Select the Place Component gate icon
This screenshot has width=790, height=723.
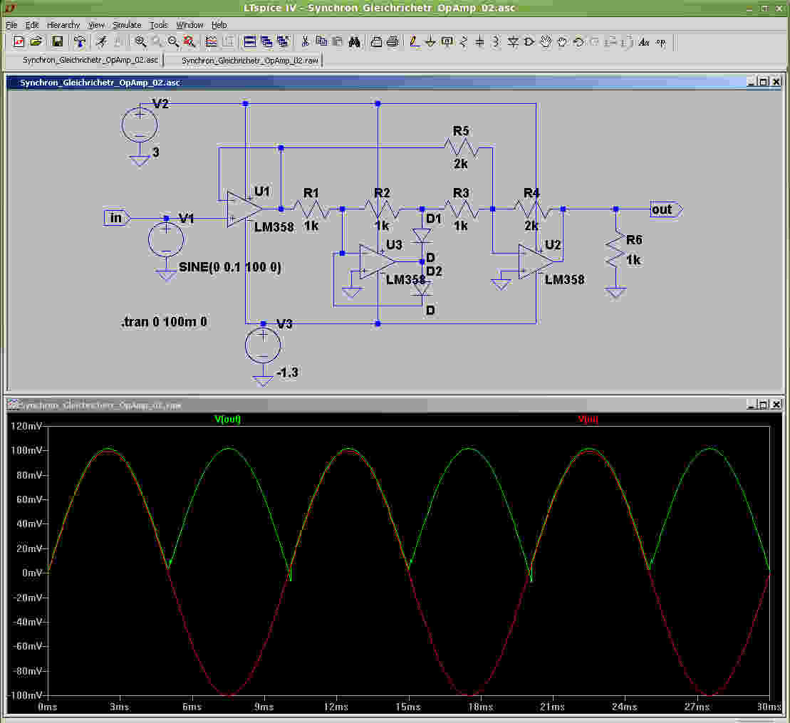click(529, 42)
